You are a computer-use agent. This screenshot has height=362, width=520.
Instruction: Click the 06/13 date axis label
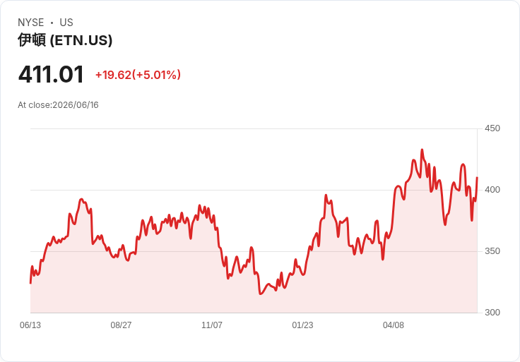pyautogui.click(x=30, y=325)
